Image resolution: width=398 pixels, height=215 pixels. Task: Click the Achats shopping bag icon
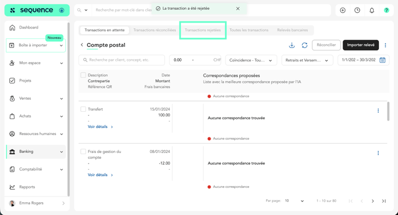pos(12,116)
